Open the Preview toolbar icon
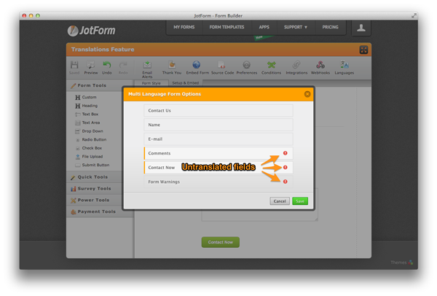Screen dimensions: 437x296 (x=91, y=68)
